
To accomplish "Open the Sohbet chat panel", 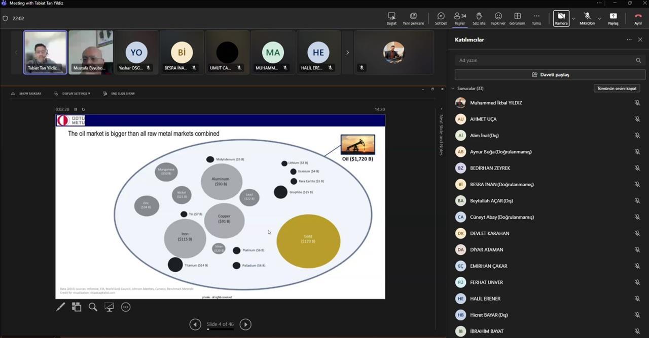I will (441, 18).
